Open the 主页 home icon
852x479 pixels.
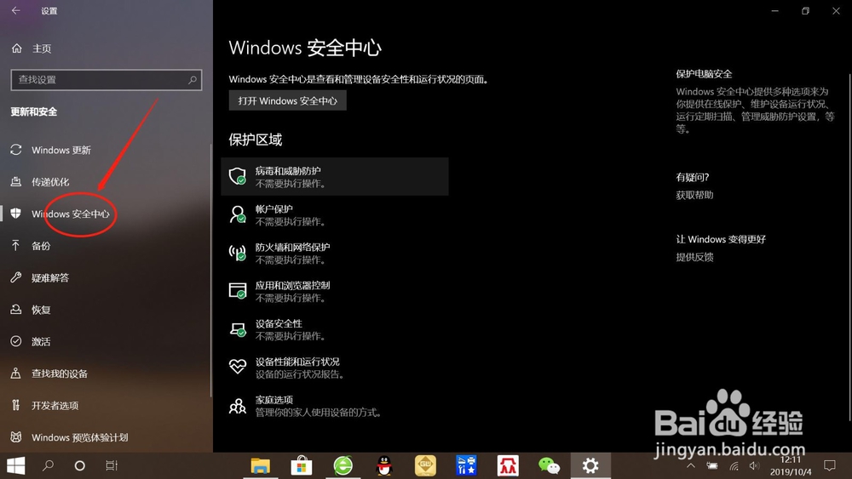(17, 48)
